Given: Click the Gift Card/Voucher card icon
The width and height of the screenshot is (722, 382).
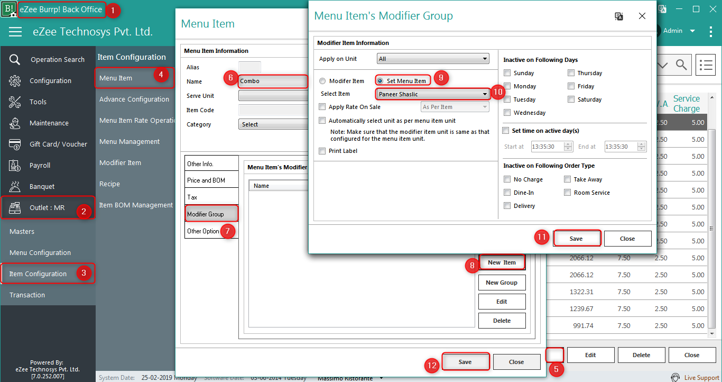Looking at the screenshot, I should [15, 144].
